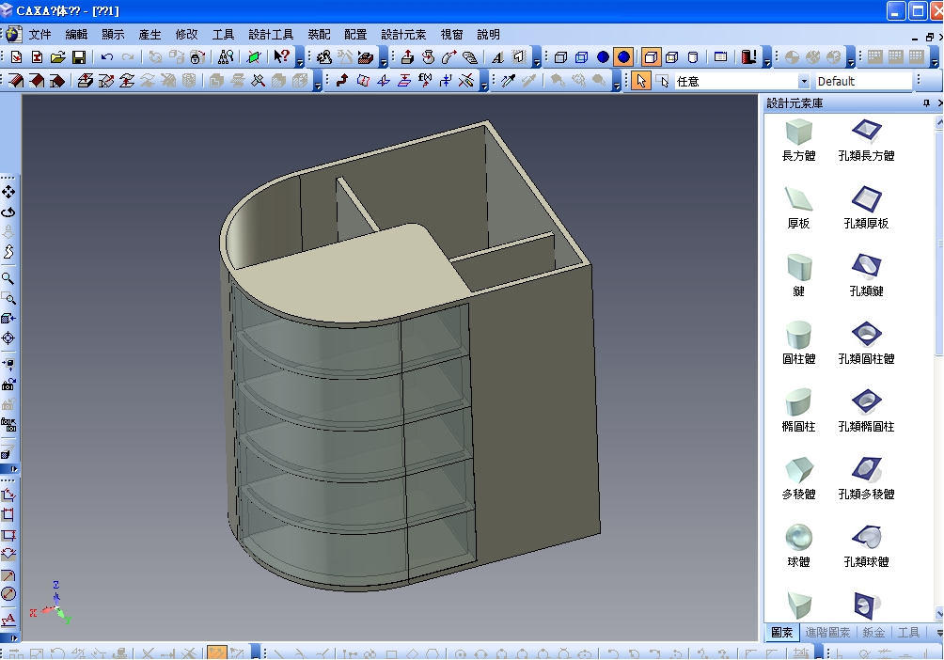The width and height of the screenshot is (944, 660).
Task: Click the table view icon
Action: [x=720, y=57]
